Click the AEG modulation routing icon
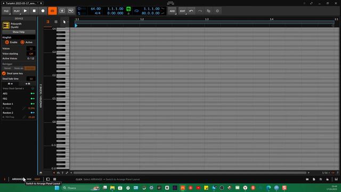Screen dimensions: 341x192 pyautogui.click(x=33, y=93)
